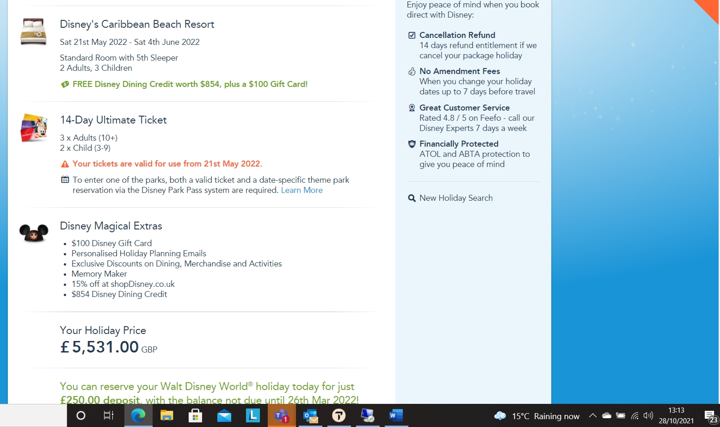
Task: Click the Financially Protected heading
Action: (x=459, y=144)
